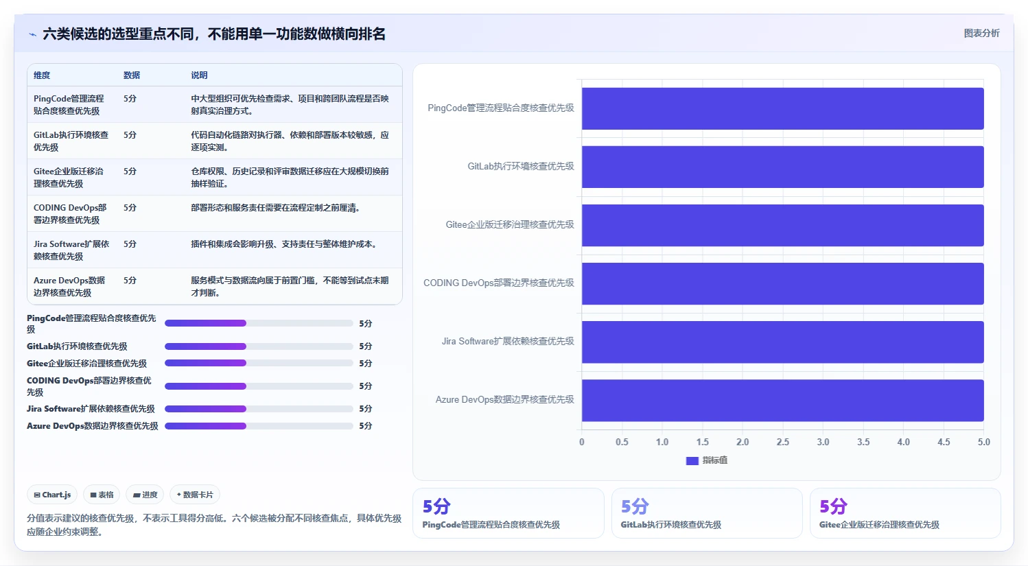Click the PingCode管理流程贴合度 progress bar
Viewport: 1028px width, 566px height.
click(259, 323)
